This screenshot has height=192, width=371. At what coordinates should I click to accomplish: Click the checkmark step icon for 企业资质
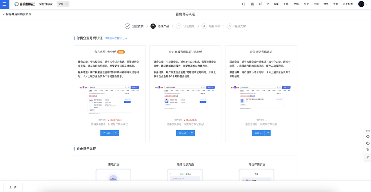click(128, 26)
